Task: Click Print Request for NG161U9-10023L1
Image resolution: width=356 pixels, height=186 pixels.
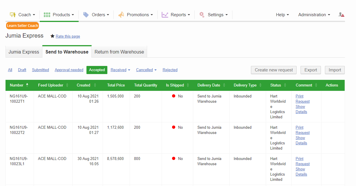Action: 303,161
